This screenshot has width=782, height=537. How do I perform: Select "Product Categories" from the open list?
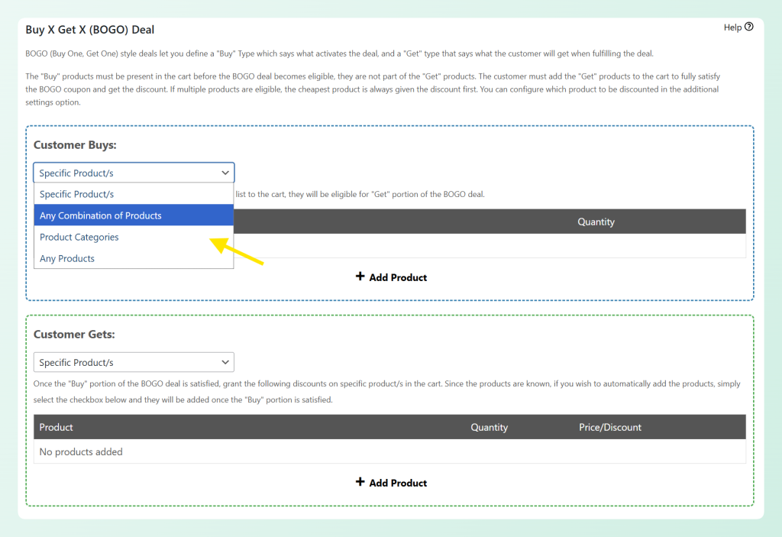pos(79,237)
